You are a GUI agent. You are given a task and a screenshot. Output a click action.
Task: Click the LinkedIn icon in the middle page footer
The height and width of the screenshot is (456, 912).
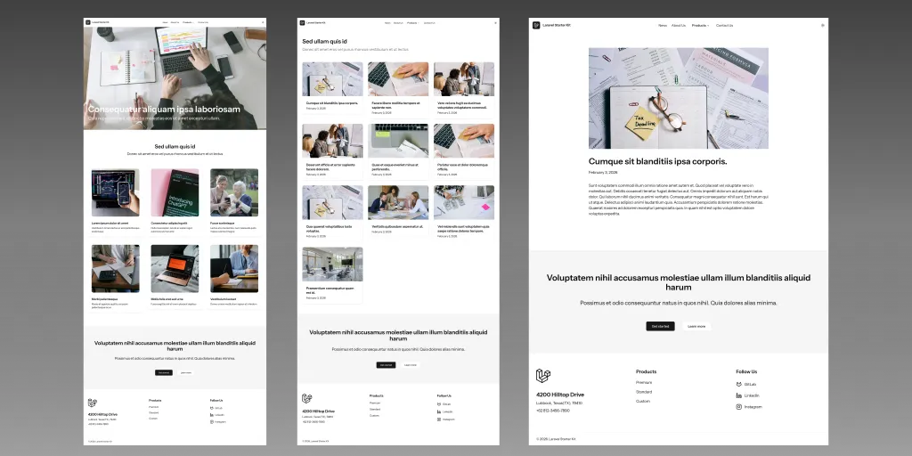[x=439, y=411]
